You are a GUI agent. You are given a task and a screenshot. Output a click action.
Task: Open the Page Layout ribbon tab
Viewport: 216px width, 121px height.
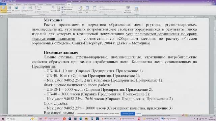pyautogui.click(x=29, y=4)
